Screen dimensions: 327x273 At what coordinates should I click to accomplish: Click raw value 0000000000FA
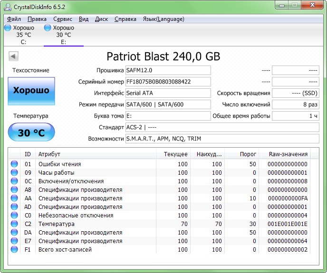point(288,198)
